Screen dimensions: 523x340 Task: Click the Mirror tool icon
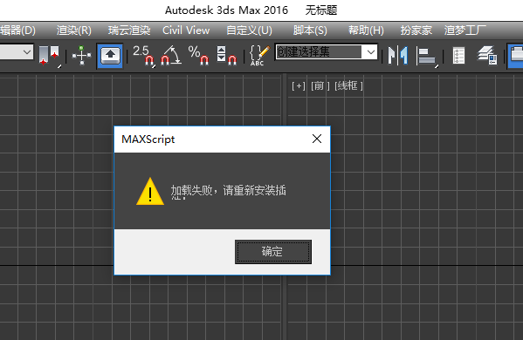[x=397, y=56]
